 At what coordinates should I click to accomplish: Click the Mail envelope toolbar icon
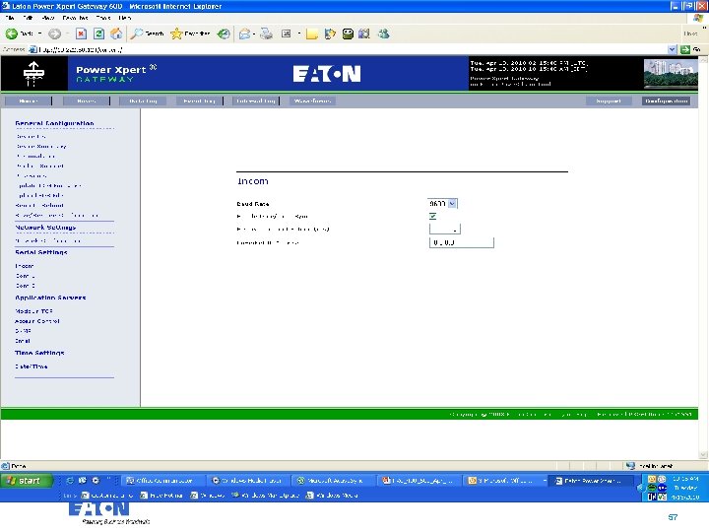coord(244,33)
